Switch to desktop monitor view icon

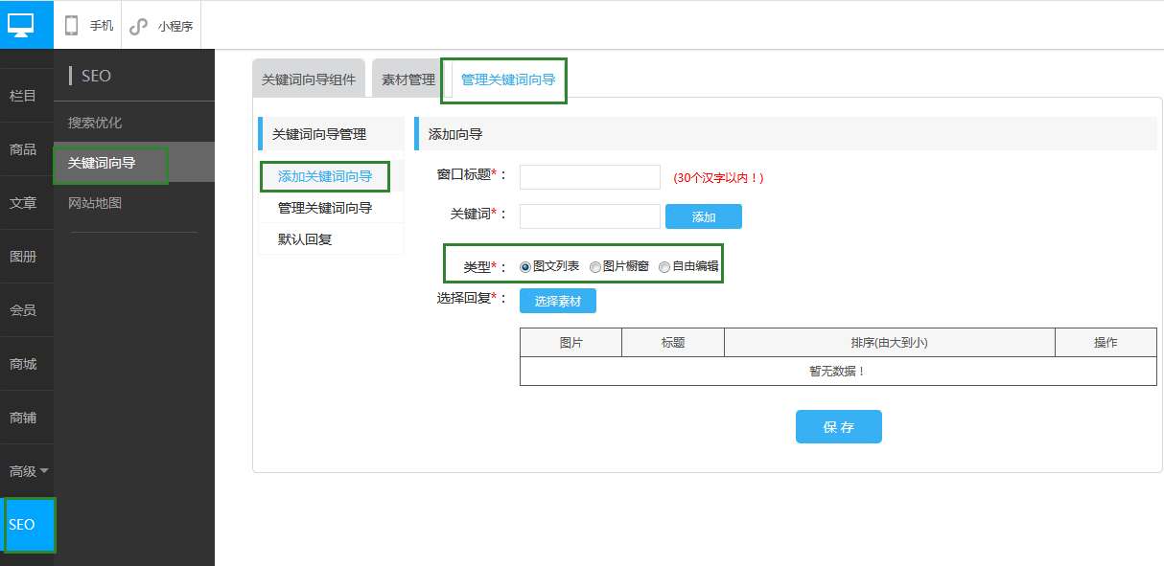point(21,25)
